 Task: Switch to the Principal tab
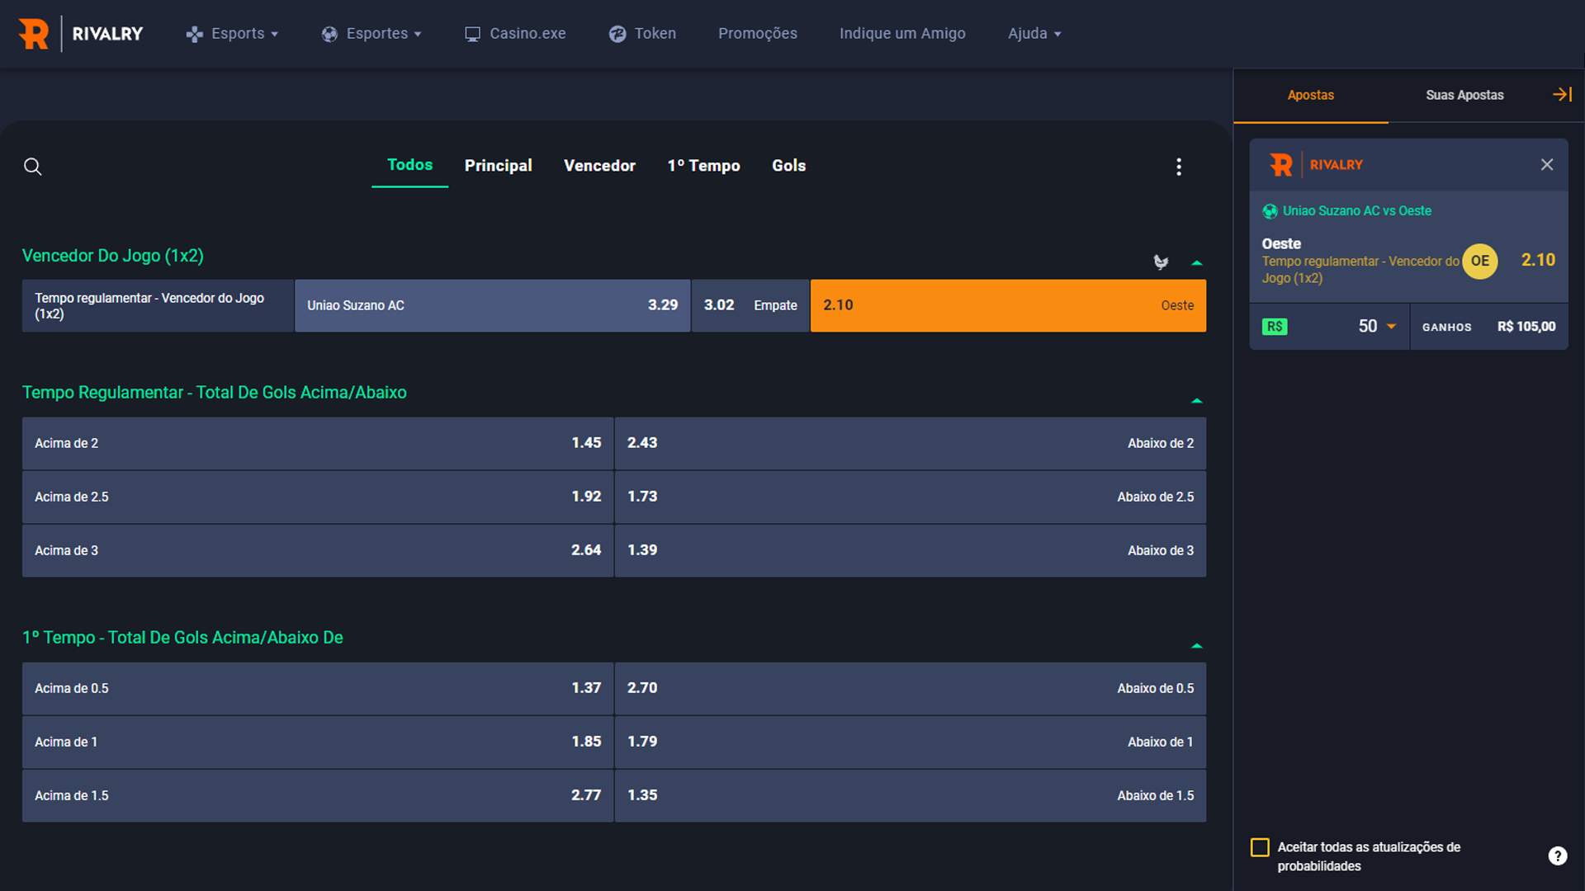[498, 166]
